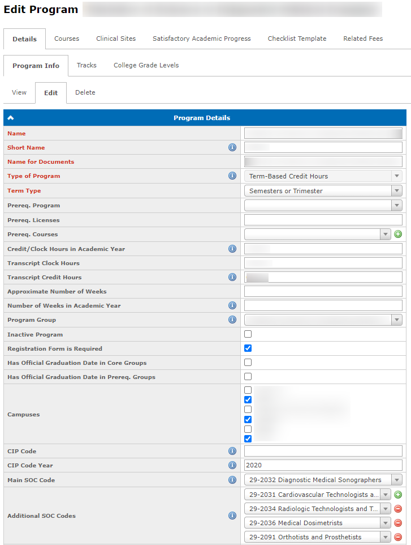
Task: Select the Program Info sub-tab
Action: pyautogui.click(x=36, y=66)
